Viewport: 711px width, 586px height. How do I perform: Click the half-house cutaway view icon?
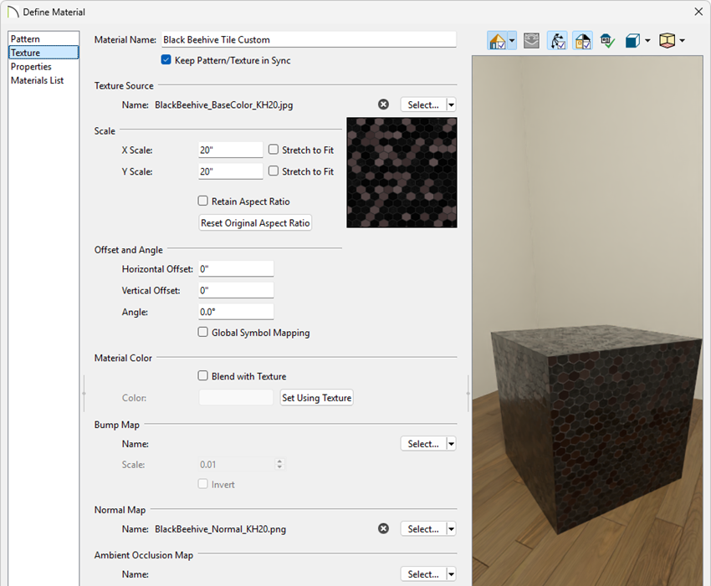tap(582, 40)
